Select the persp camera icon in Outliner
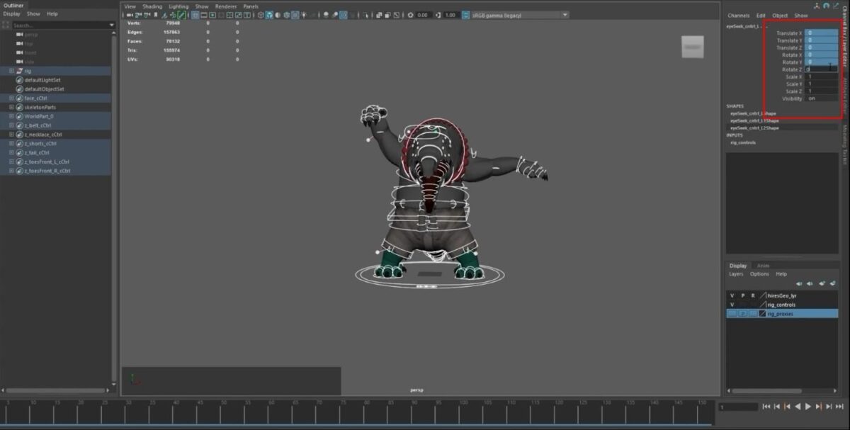The height and width of the screenshot is (430, 850). [x=19, y=34]
